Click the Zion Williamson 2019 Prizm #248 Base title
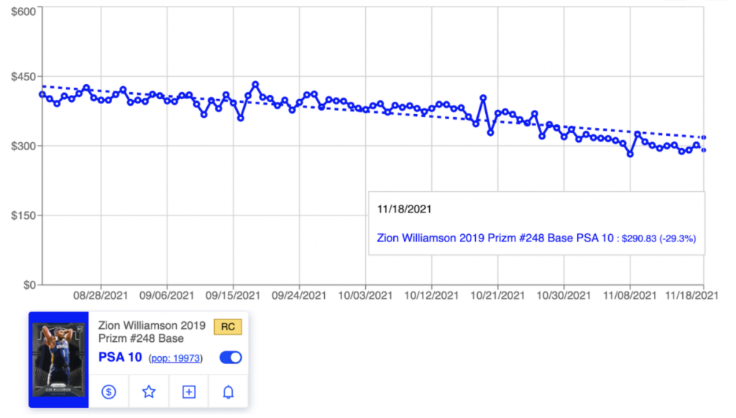This screenshot has height=418, width=736. pyautogui.click(x=152, y=332)
